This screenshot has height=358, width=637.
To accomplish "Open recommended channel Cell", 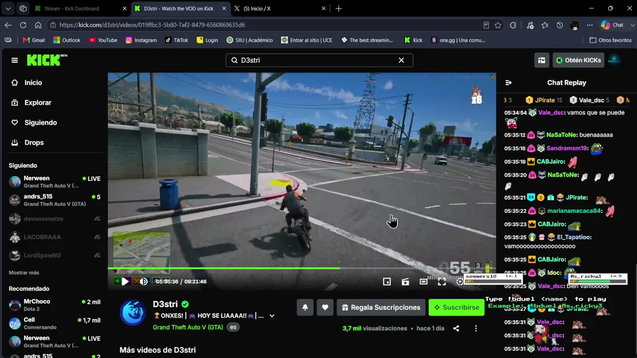I will coord(54,323).
